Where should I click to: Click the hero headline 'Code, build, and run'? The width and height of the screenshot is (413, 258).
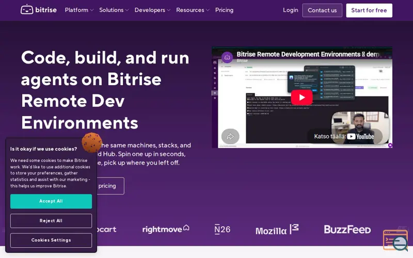(x=105, y=58)
